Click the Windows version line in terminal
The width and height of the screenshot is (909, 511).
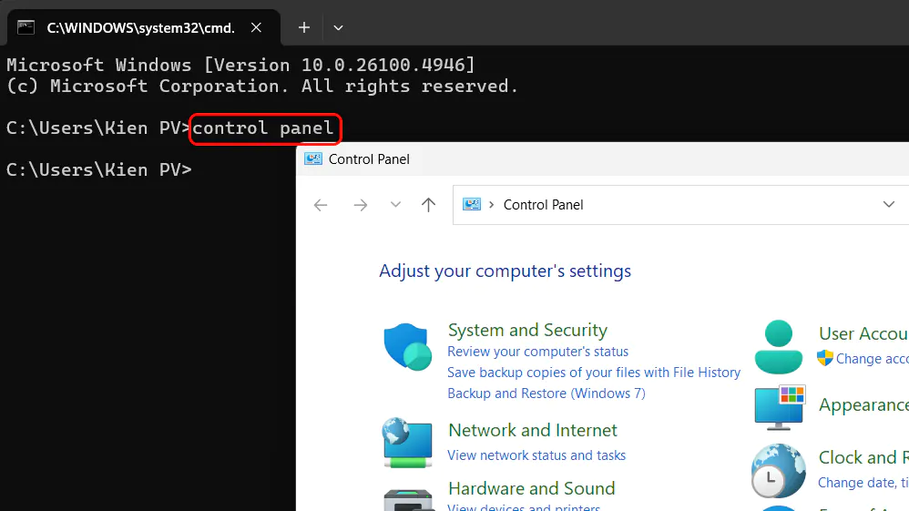[240, 65]
